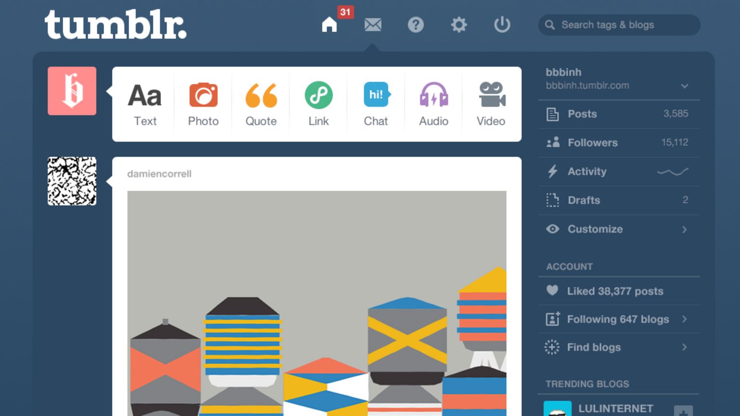Click the Log out power icon

point(502,25)
